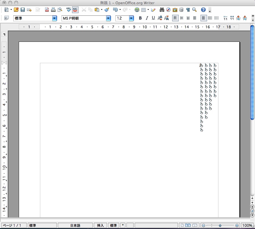Show Draw Functions toolbar
This screenshot has width=255, height=229.
pyautogui.click(x=153, y=10)
